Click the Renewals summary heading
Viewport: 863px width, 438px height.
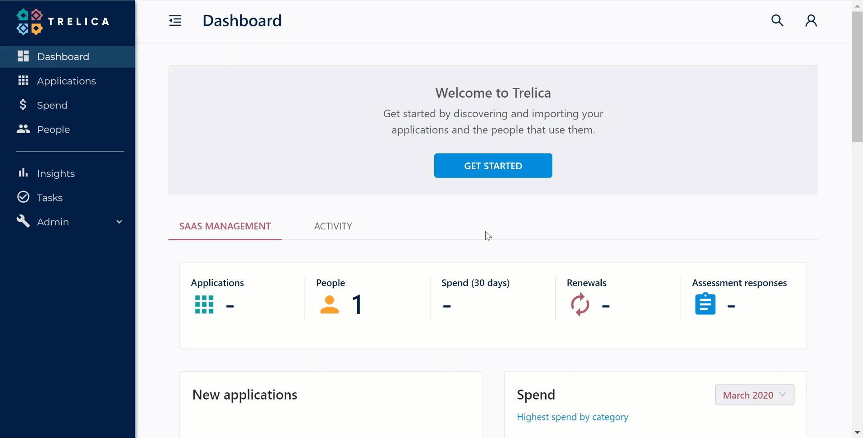586,283
